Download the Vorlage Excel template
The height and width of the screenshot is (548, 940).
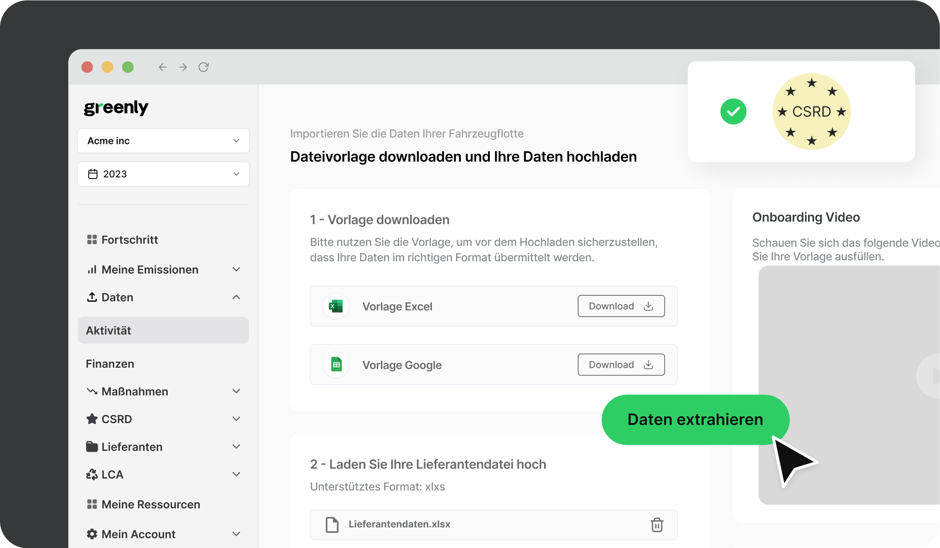(x=621, y=306)
